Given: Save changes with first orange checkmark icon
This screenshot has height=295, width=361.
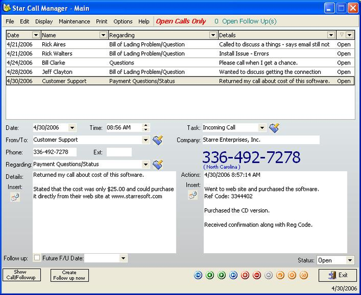Looking at the screenshot, I should click(280, 275).
